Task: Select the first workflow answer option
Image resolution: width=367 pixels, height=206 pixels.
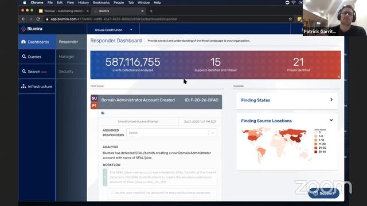Action: click(162, 193)
